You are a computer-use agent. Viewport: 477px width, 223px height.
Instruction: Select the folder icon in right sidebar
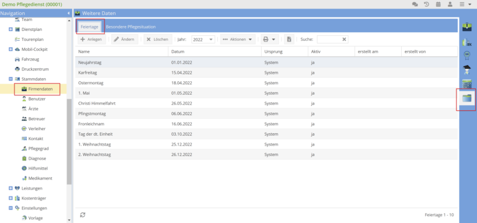tap(466, 98)
